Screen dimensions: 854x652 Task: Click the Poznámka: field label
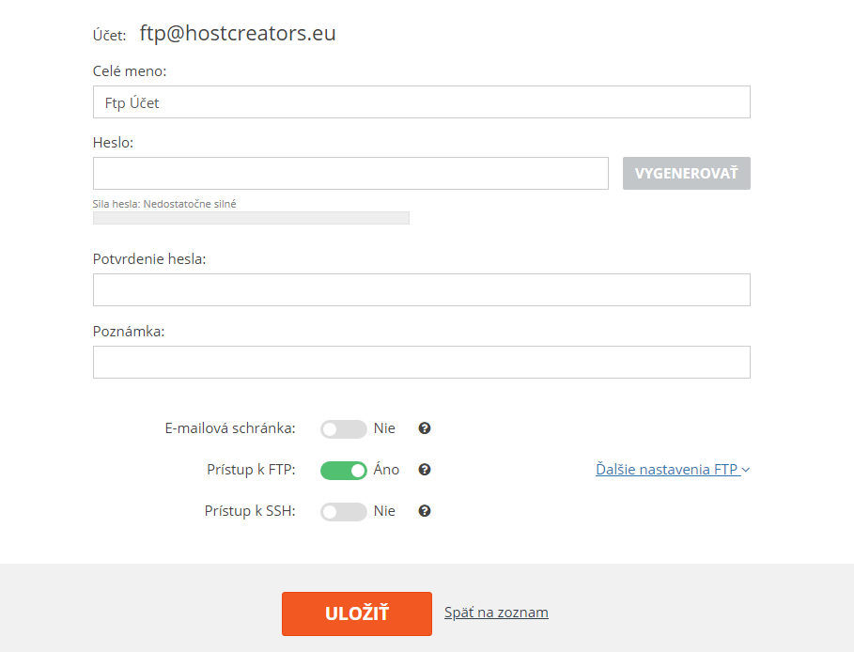tap(129, 331)
